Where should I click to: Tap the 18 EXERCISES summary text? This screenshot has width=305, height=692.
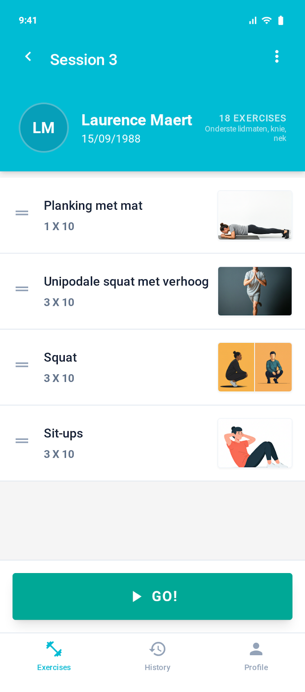coord(252,118)
